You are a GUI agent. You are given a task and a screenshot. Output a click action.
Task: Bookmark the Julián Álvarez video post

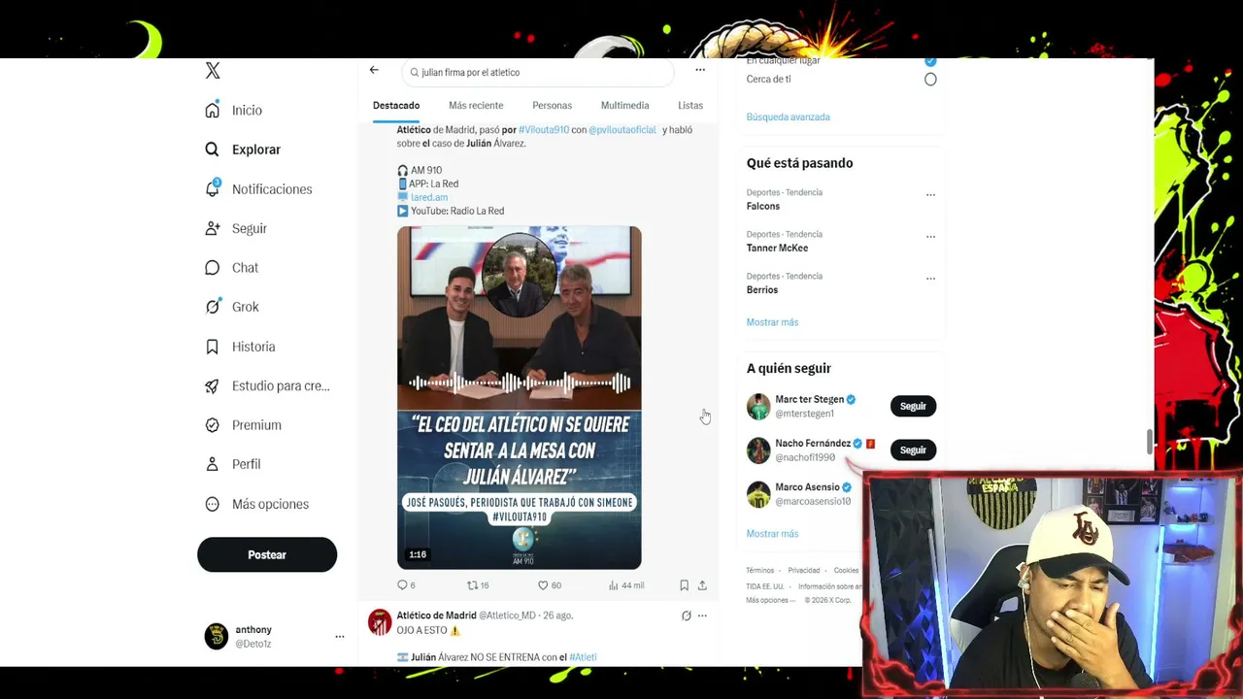pos(684,585)
